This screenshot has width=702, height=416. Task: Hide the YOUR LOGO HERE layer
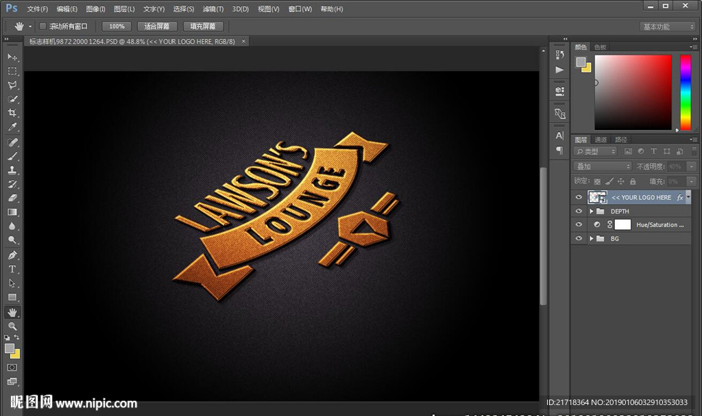579,197
